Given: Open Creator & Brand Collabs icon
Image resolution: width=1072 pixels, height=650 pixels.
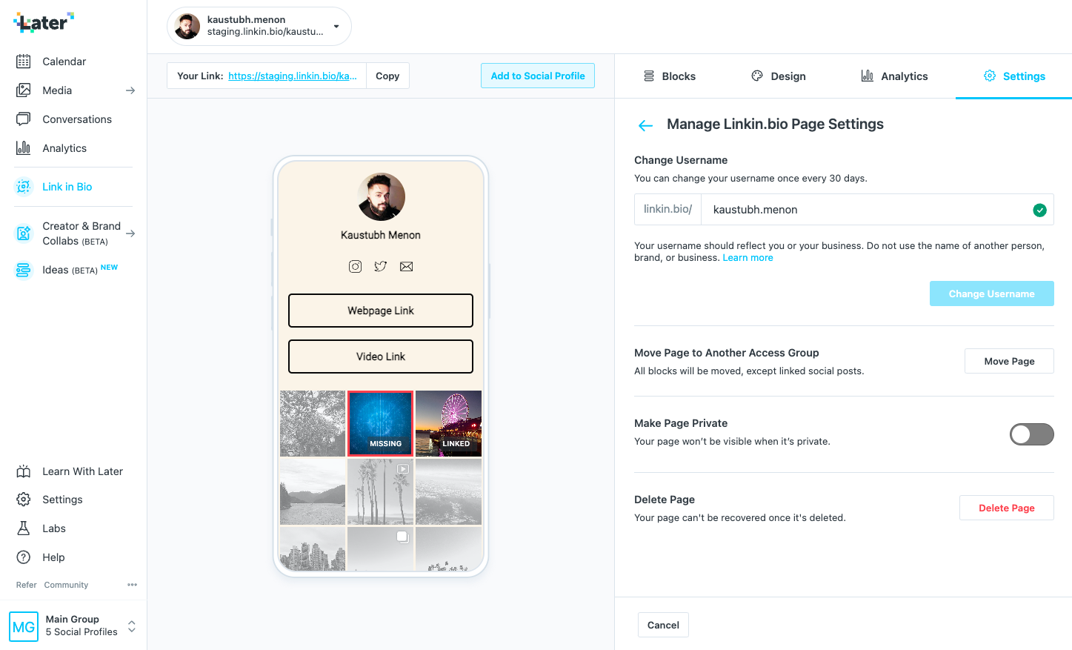Looking at the screenshot, I should click(24, 233).
